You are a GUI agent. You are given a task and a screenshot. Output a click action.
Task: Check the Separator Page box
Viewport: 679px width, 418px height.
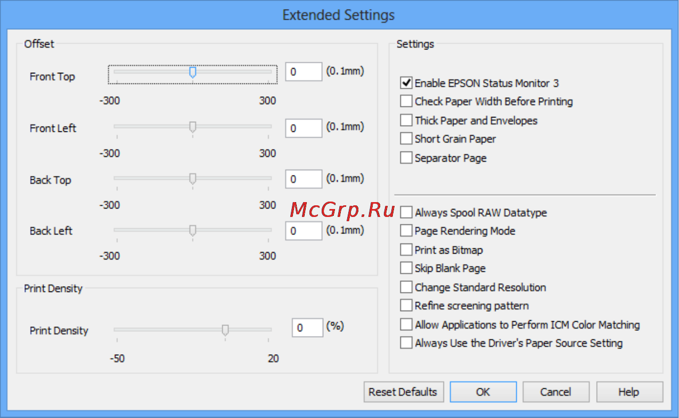[406, 158]
